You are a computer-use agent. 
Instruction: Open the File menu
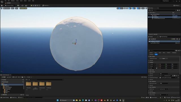click(x=5, y=1)
